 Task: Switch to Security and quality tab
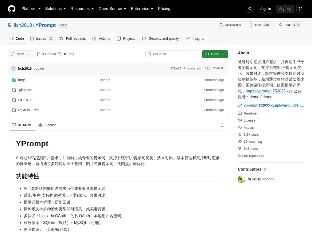(160, 38)
